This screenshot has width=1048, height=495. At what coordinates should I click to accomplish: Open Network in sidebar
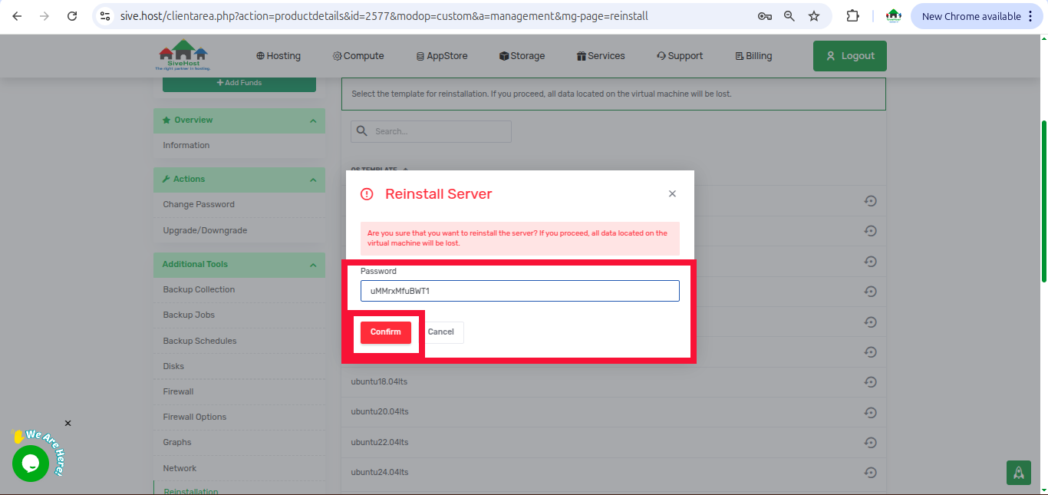pyautogui.click(x=180, y=468)
